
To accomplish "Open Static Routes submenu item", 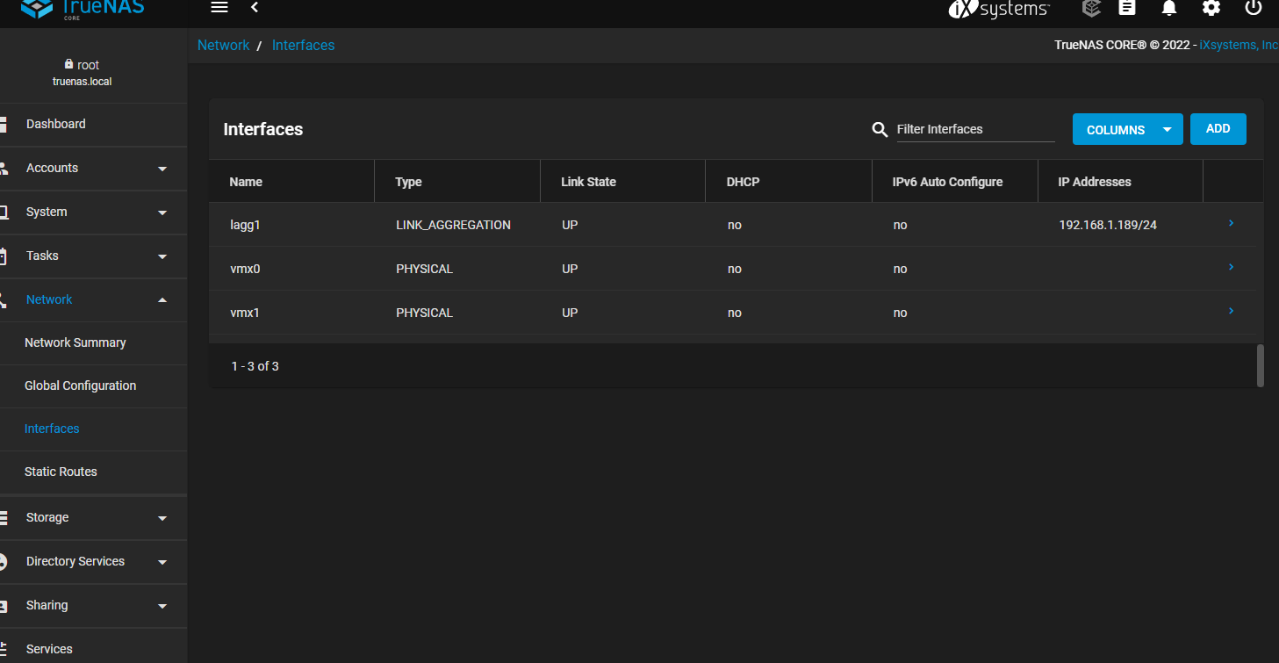I will click(61, 472).
